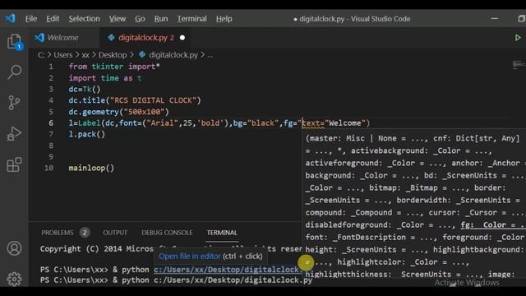The width and height of the screenshot is (526, 296).
Task: Click xx folder in the breadcrumb
Action: [85, 55]
